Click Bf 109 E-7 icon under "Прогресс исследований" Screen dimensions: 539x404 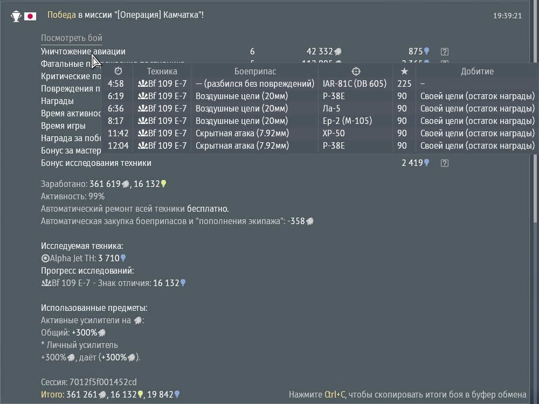click(x=46, y=283)
